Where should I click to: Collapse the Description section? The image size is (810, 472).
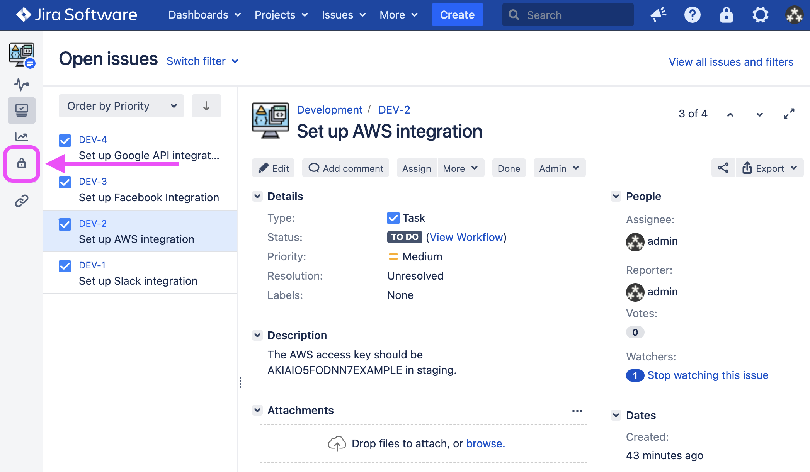point(257,335)
